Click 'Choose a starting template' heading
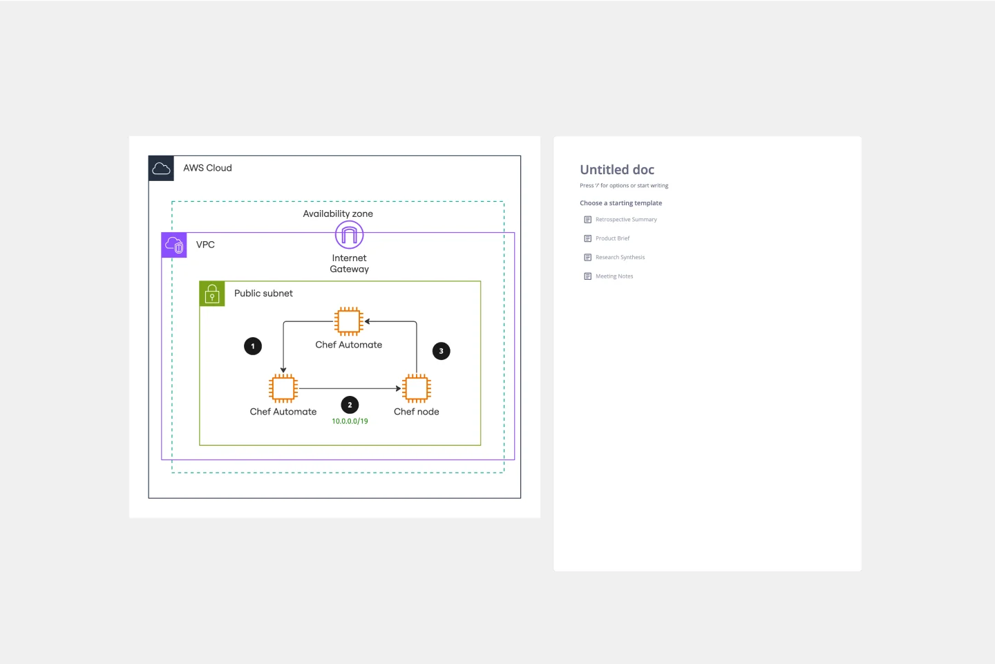 pos(620,203)
